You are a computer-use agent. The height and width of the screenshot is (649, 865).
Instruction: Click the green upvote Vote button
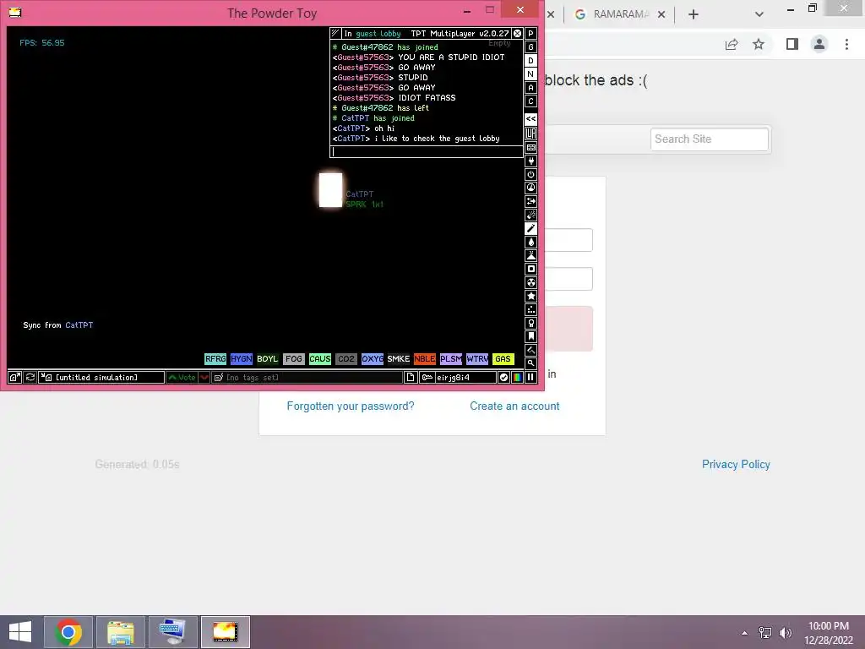[182, 378]
